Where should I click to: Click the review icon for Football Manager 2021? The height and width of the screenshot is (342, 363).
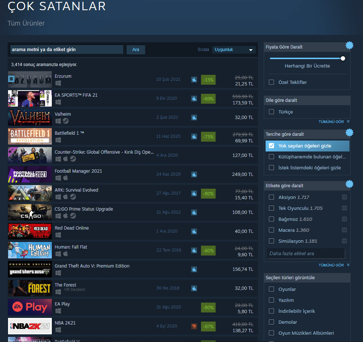coord(194,174)
